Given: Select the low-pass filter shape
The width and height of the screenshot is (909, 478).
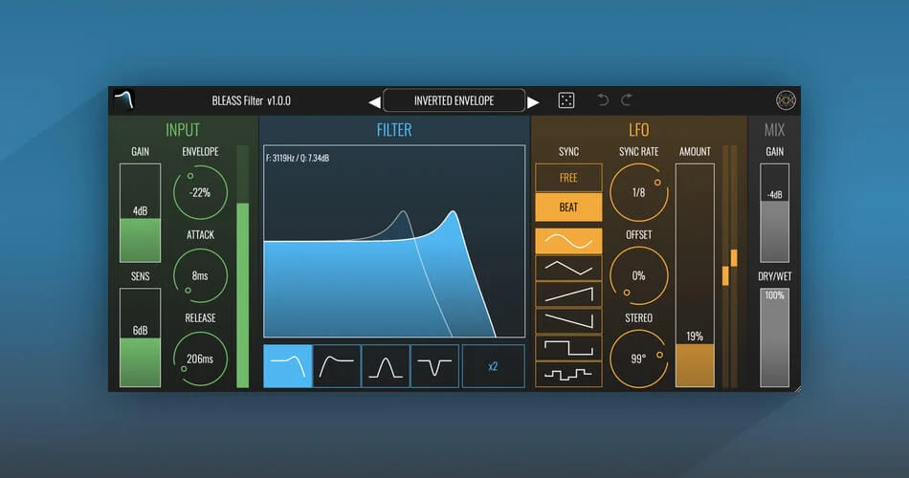Looking at the screenshot, I should tap(288, 366).
